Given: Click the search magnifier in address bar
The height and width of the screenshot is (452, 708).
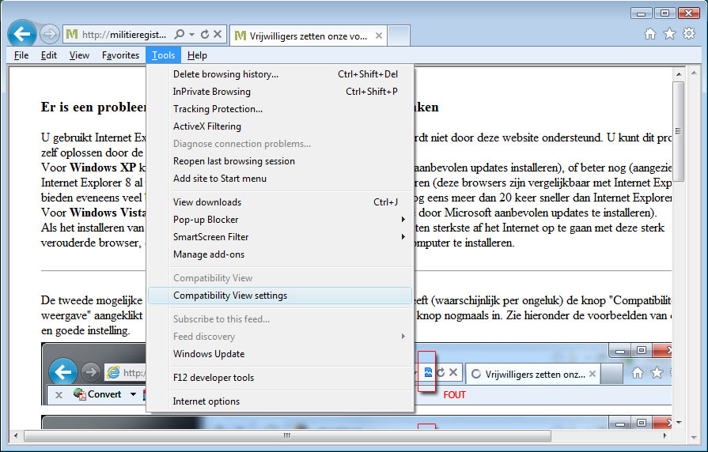Looking at the screenshot, I should [x=180, y=34].
